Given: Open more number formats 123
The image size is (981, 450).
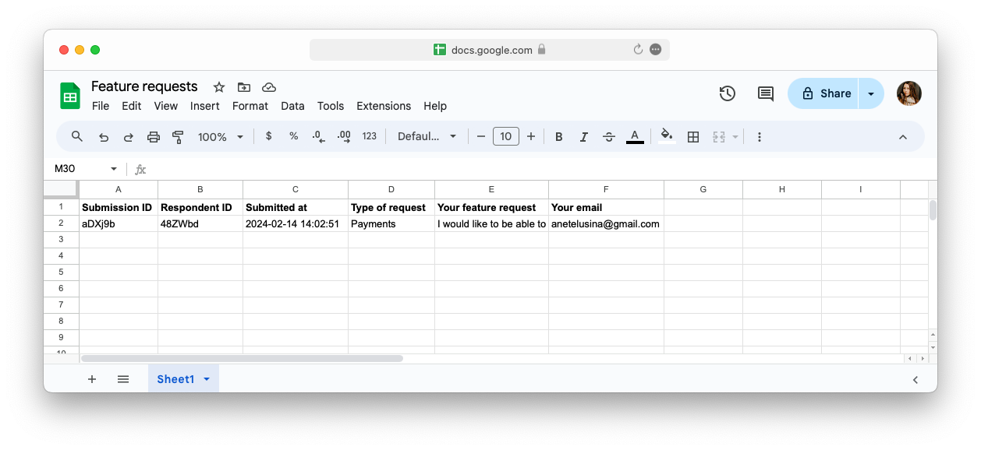Looking at the screenshot, I should [x=370, y=136].
